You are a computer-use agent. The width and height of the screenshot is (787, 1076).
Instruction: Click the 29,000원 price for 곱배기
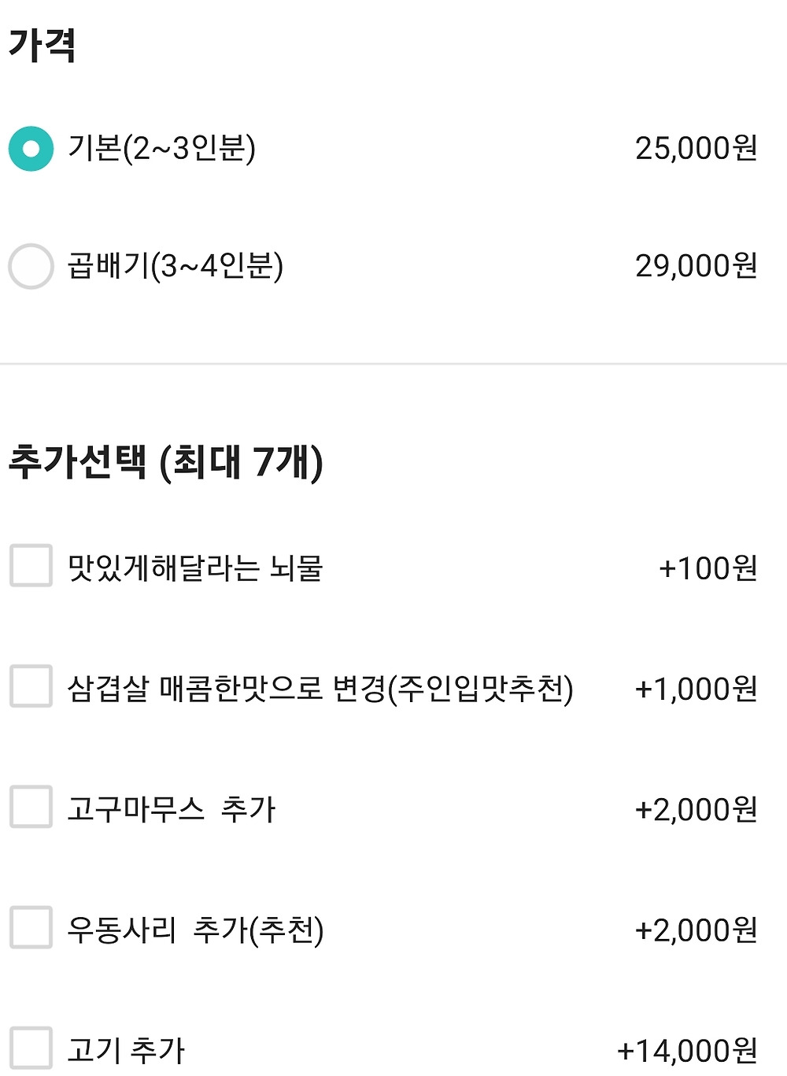click(x=696, y=266)
